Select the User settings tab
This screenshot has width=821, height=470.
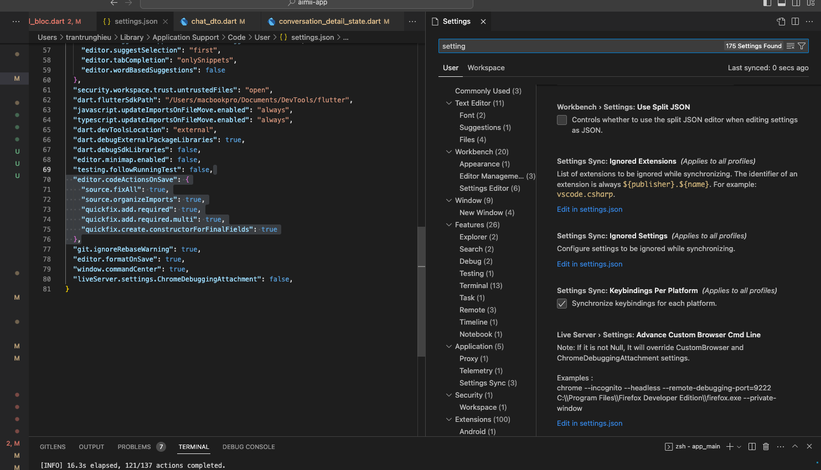451,67
